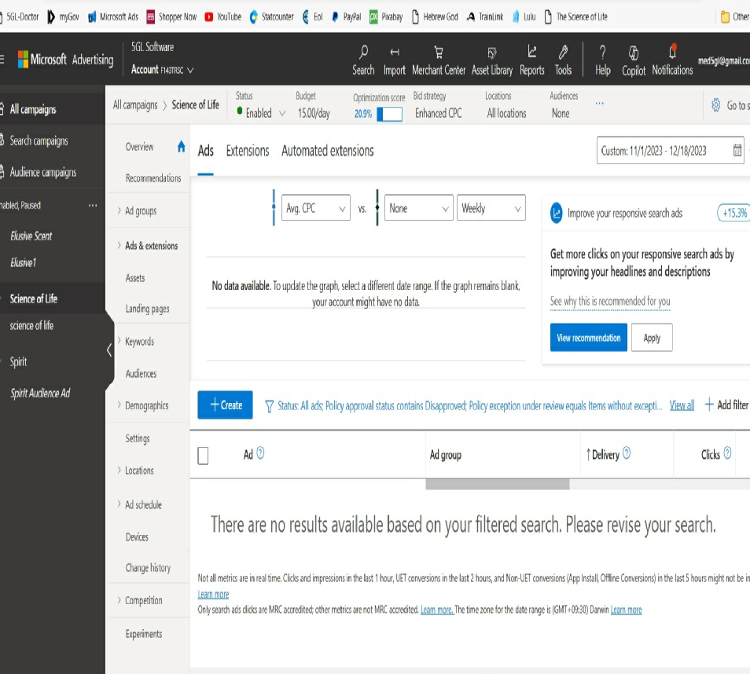This screenshot has height=674, width=750.
Task: Open the YouTube bookmark
Action: [223, 16]
